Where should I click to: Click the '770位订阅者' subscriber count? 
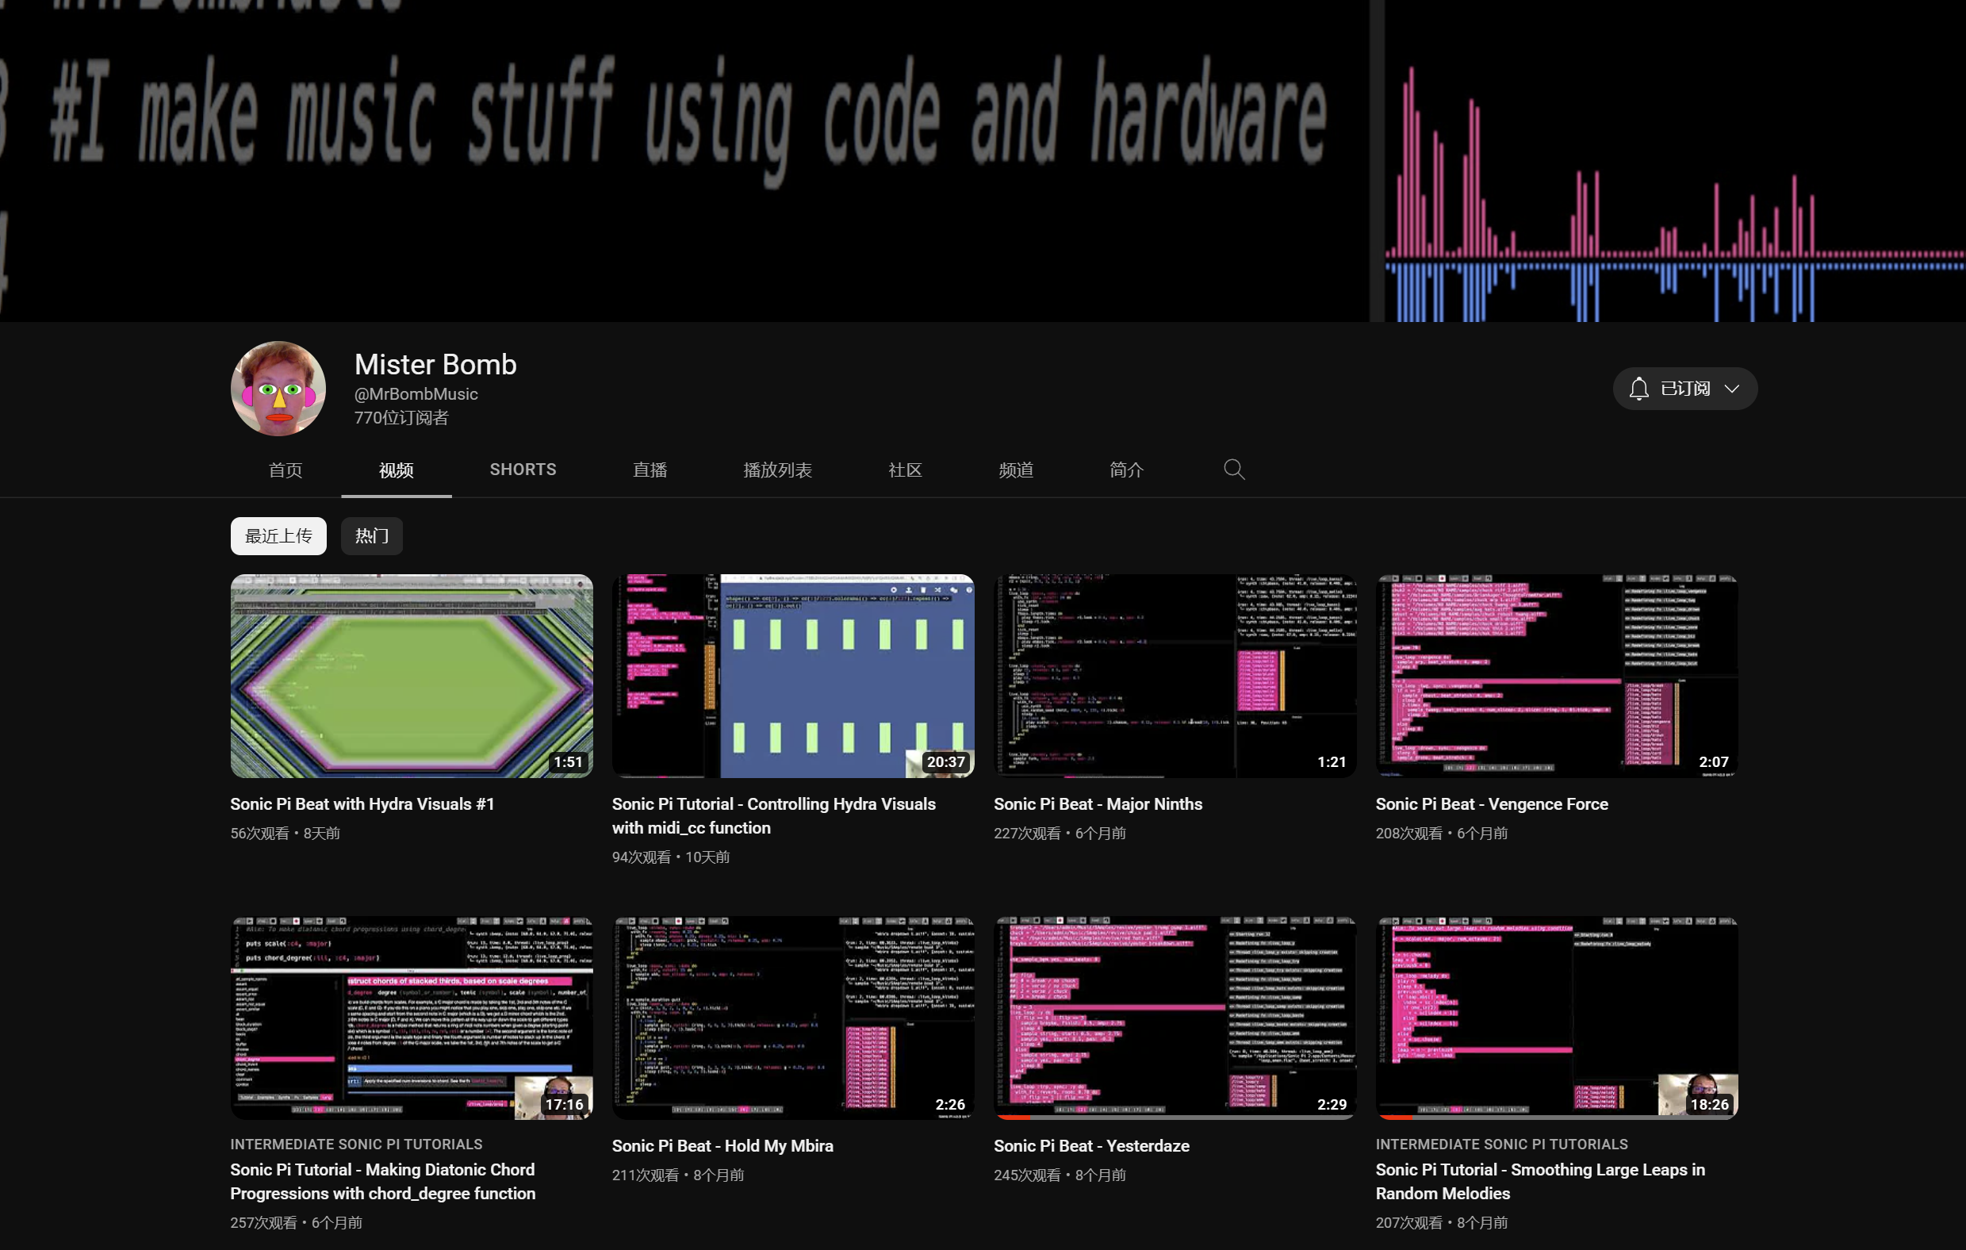400,418
